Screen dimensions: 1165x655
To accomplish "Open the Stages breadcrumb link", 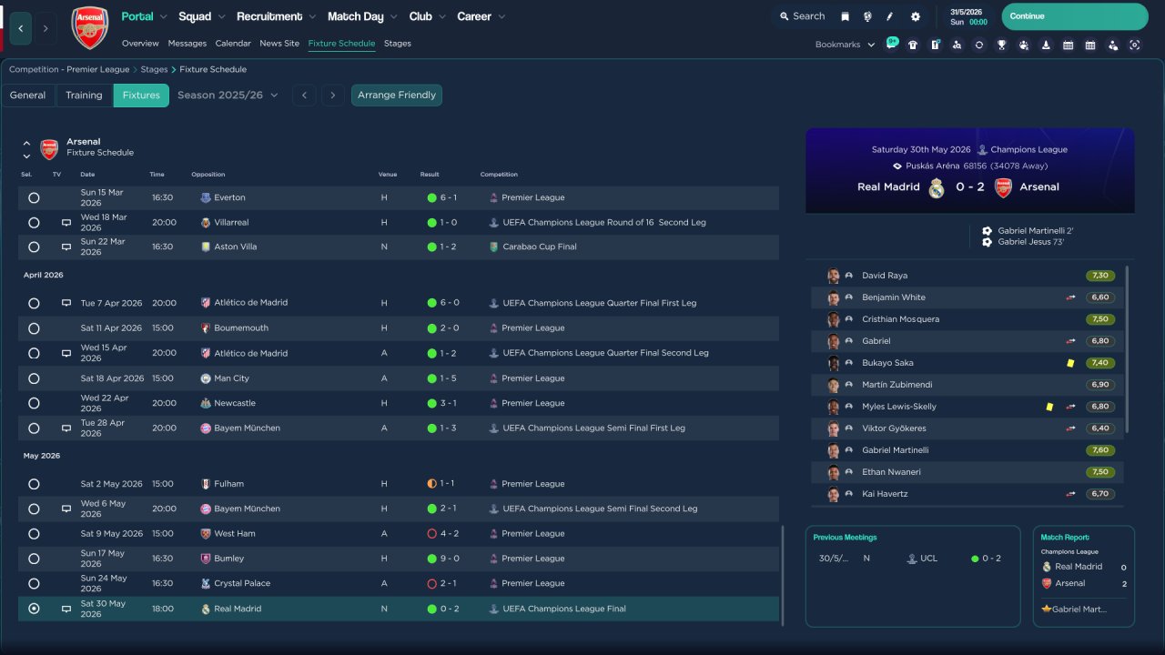I will [x=154, y=69].
